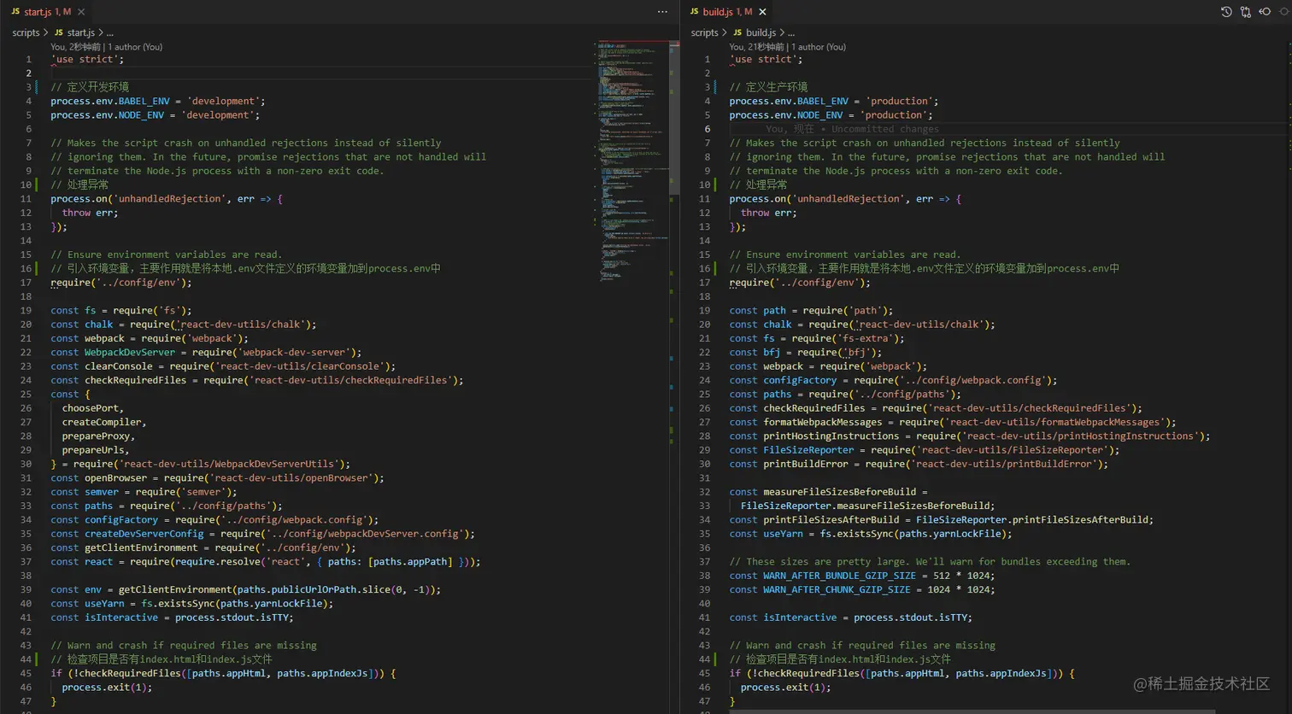Image resolution: width=1292 pixels, height=714 pixels.
Task: Click '1 author (You)' lens in start.js
Action: (x=135, y=47)
